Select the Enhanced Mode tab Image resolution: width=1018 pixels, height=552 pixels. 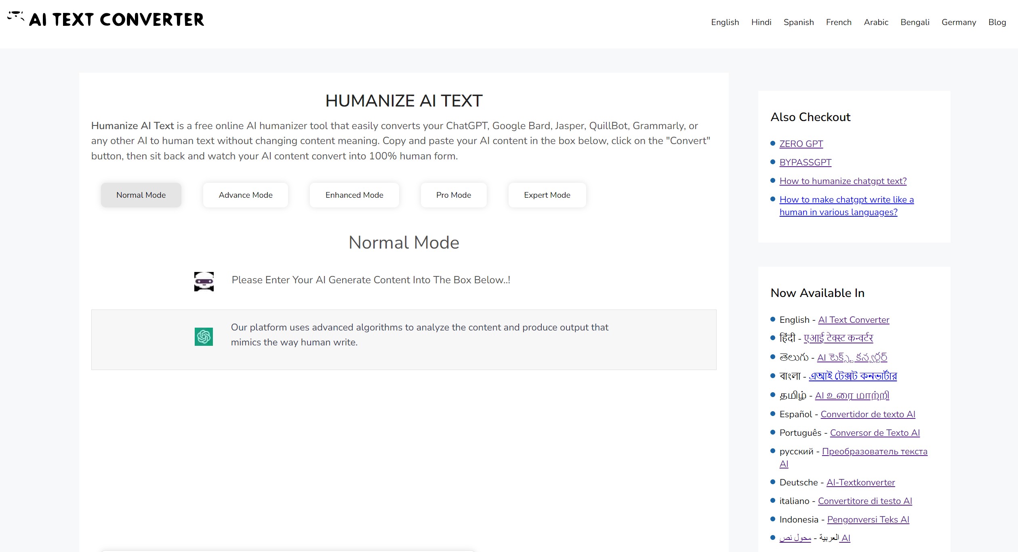coord(354,195)
